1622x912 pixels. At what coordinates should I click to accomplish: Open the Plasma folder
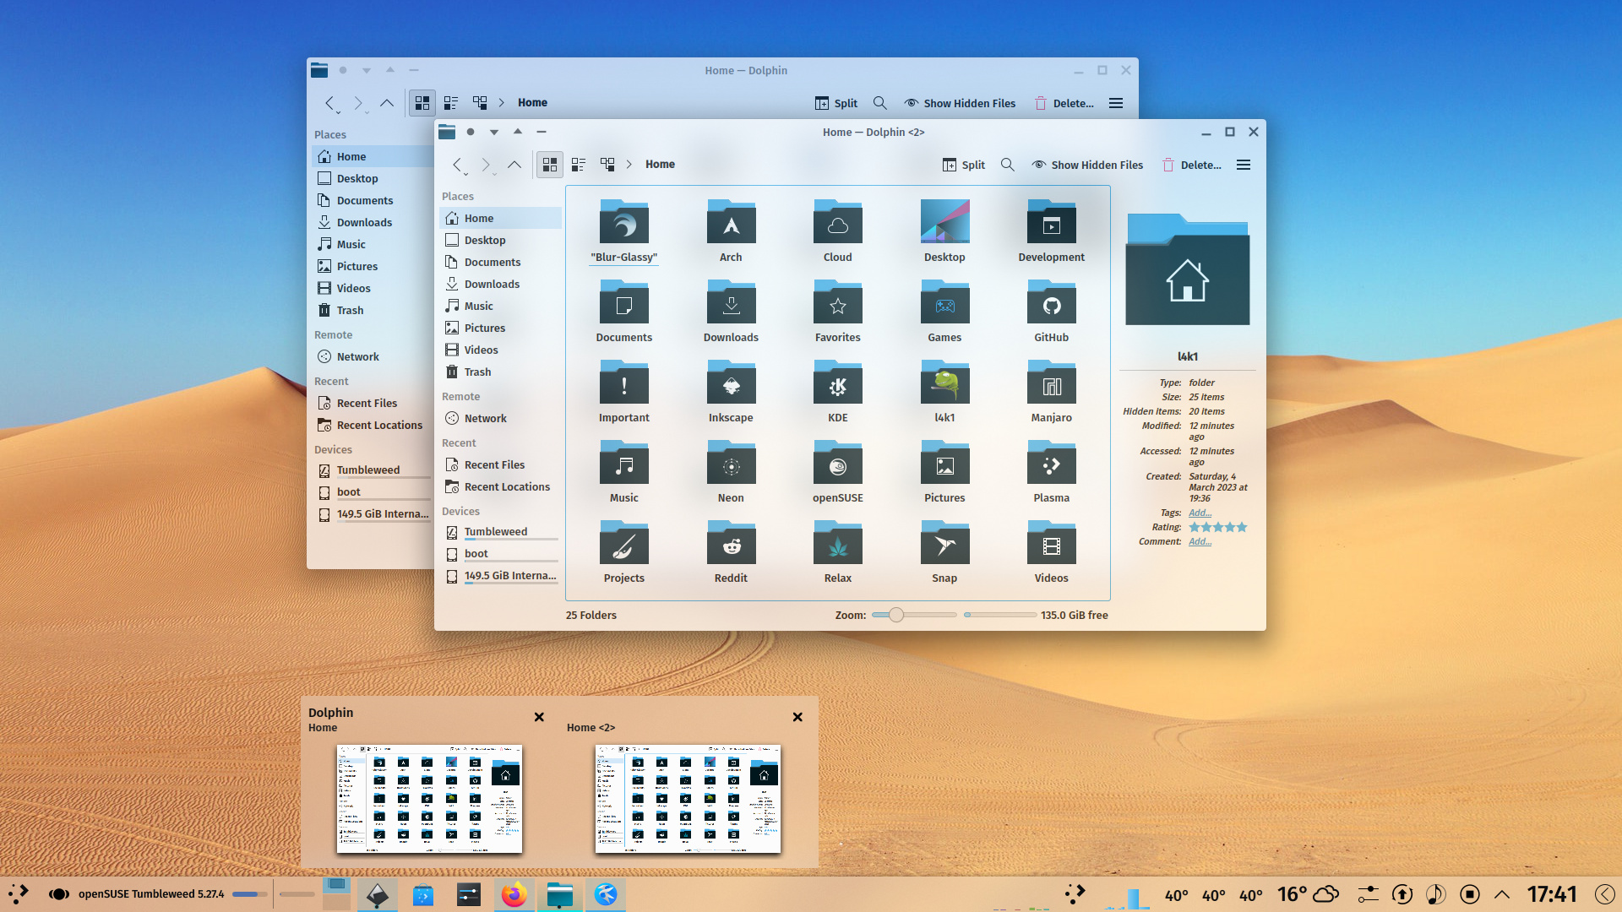[x=1051, y=470]
